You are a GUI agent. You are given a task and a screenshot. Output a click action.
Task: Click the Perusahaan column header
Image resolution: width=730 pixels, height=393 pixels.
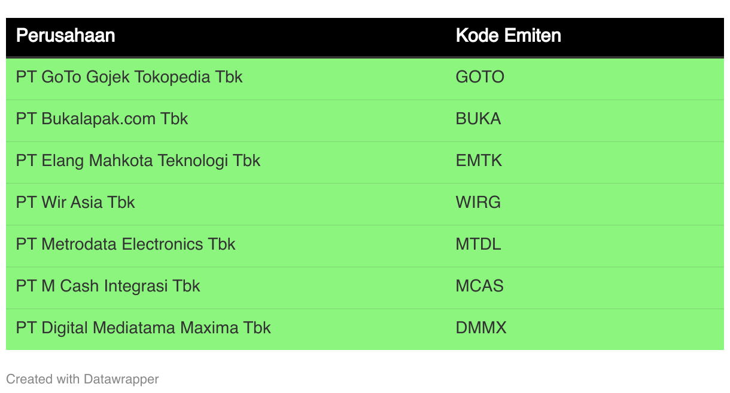tap(65, 36)
